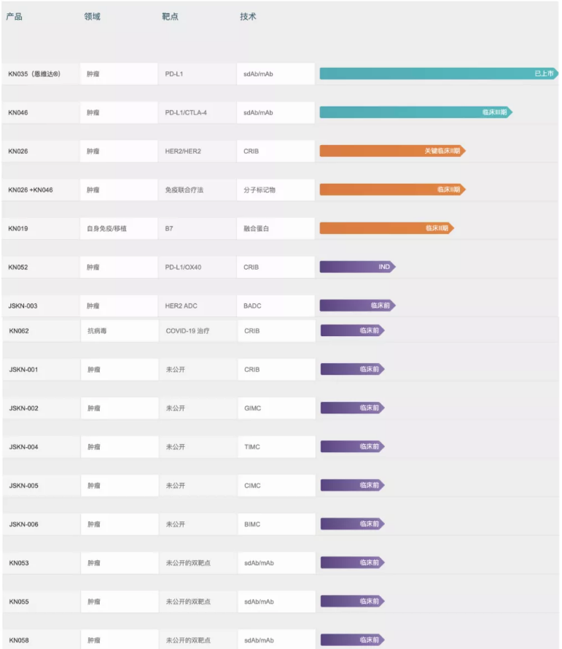Click the JSKN-002 product name
The height and width of the screenshot is (649, 562).
[x=23, y=408]
